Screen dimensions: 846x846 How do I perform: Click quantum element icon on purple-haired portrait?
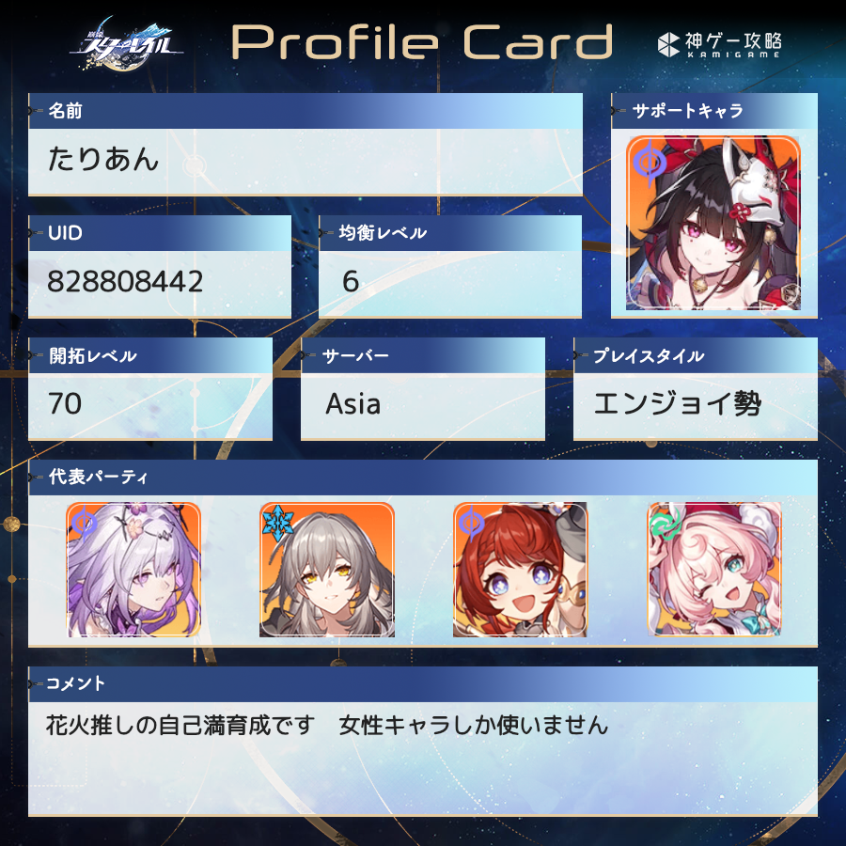[85, 523]
